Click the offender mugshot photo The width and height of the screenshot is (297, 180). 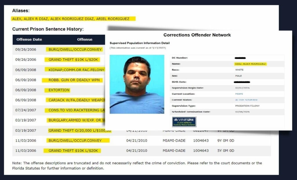point(137,84)
